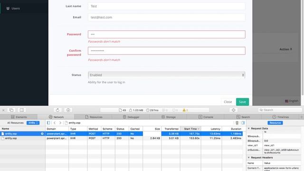Open the XHRs filter dropdown
The image size is (304, 171).
[33, 123]
